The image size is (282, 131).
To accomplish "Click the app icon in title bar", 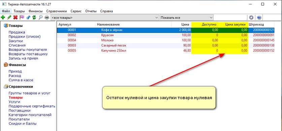I will click(x=4, y=4).
